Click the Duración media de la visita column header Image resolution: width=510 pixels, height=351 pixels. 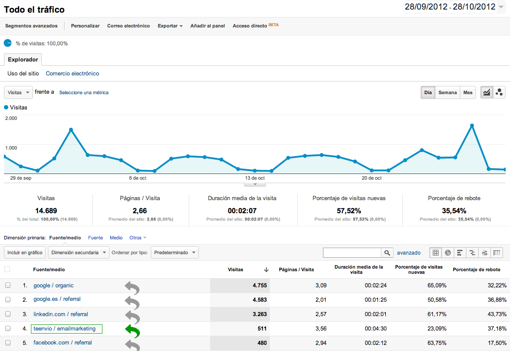pyautogui.click(x=359, y=269)
